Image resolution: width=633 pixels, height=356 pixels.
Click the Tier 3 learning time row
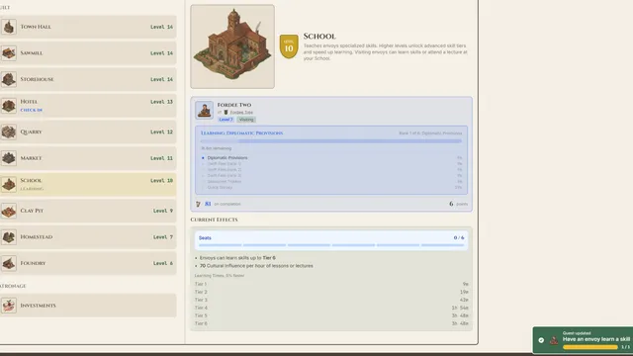[x=331, y=300]
